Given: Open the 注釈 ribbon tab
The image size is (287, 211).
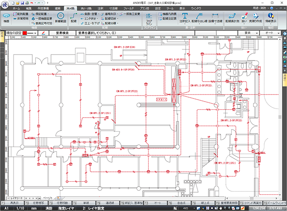Looking at the screenshot, I should click(100, 8).
